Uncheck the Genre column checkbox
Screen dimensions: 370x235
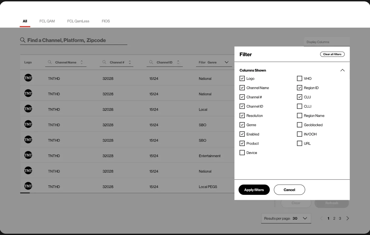[x=242, y=125]
